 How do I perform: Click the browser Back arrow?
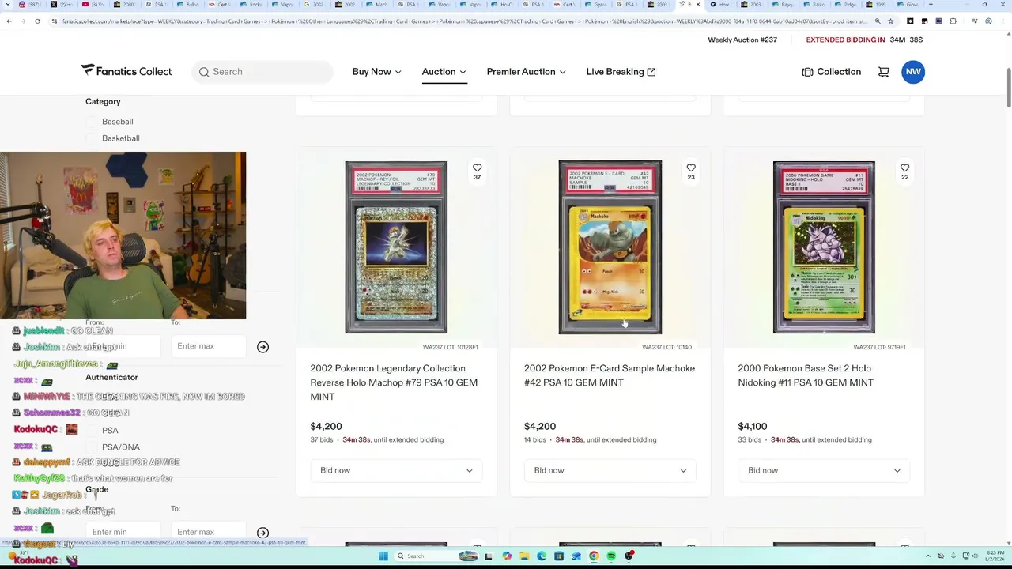pyautogui.click(x=9, y=21)
